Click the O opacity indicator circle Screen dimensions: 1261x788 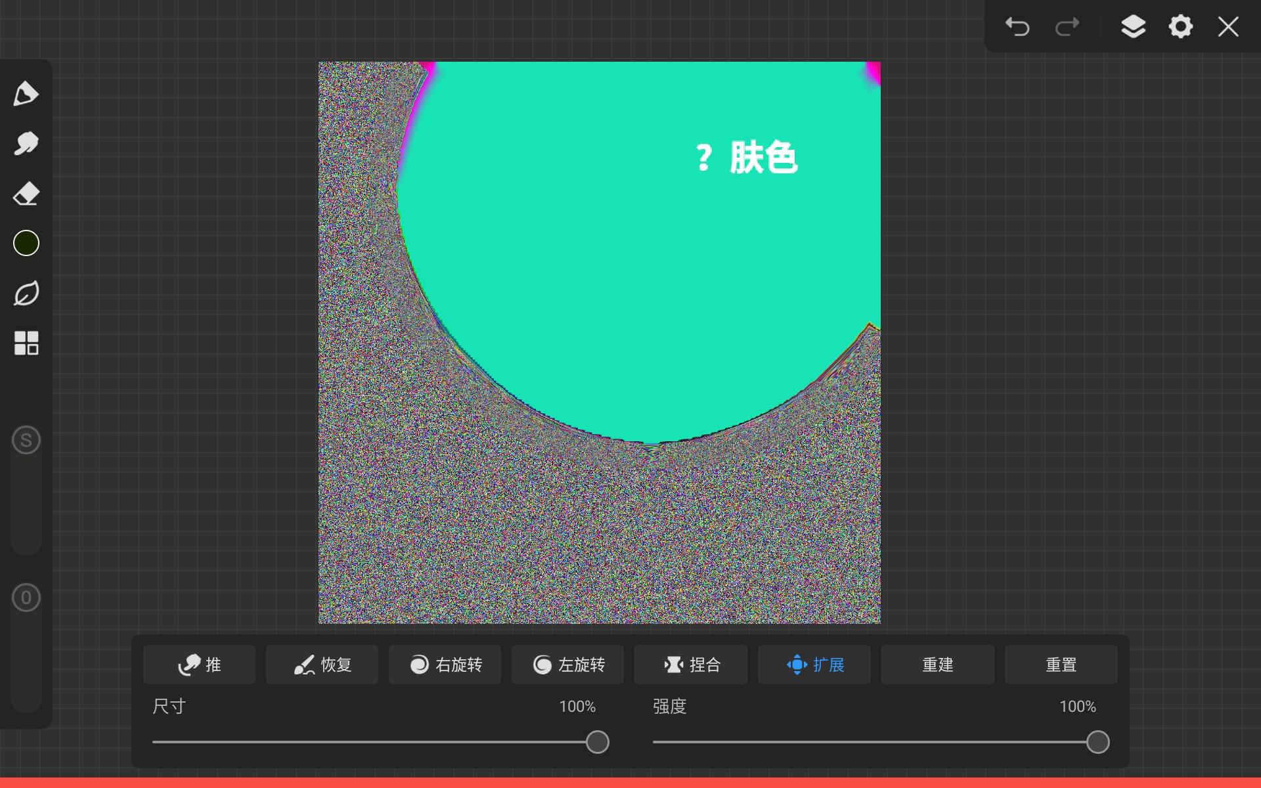[26, 598]
